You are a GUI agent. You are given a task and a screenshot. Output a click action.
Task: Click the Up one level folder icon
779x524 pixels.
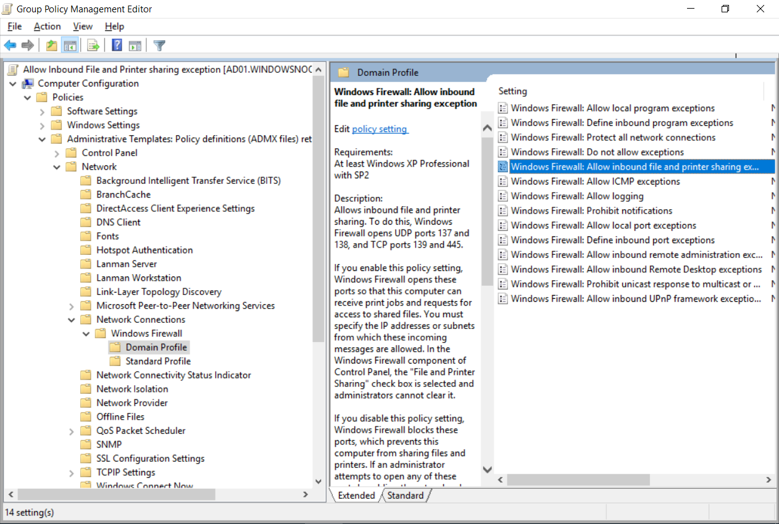52,45
